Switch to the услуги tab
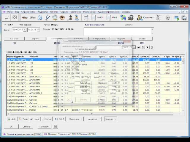Image resolution: width=190 pixels, height=142 pixels. pos(142,39)
